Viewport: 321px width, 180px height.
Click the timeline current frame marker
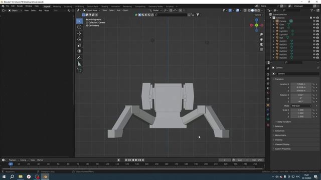pyautogui.click(x=11, y=164)
